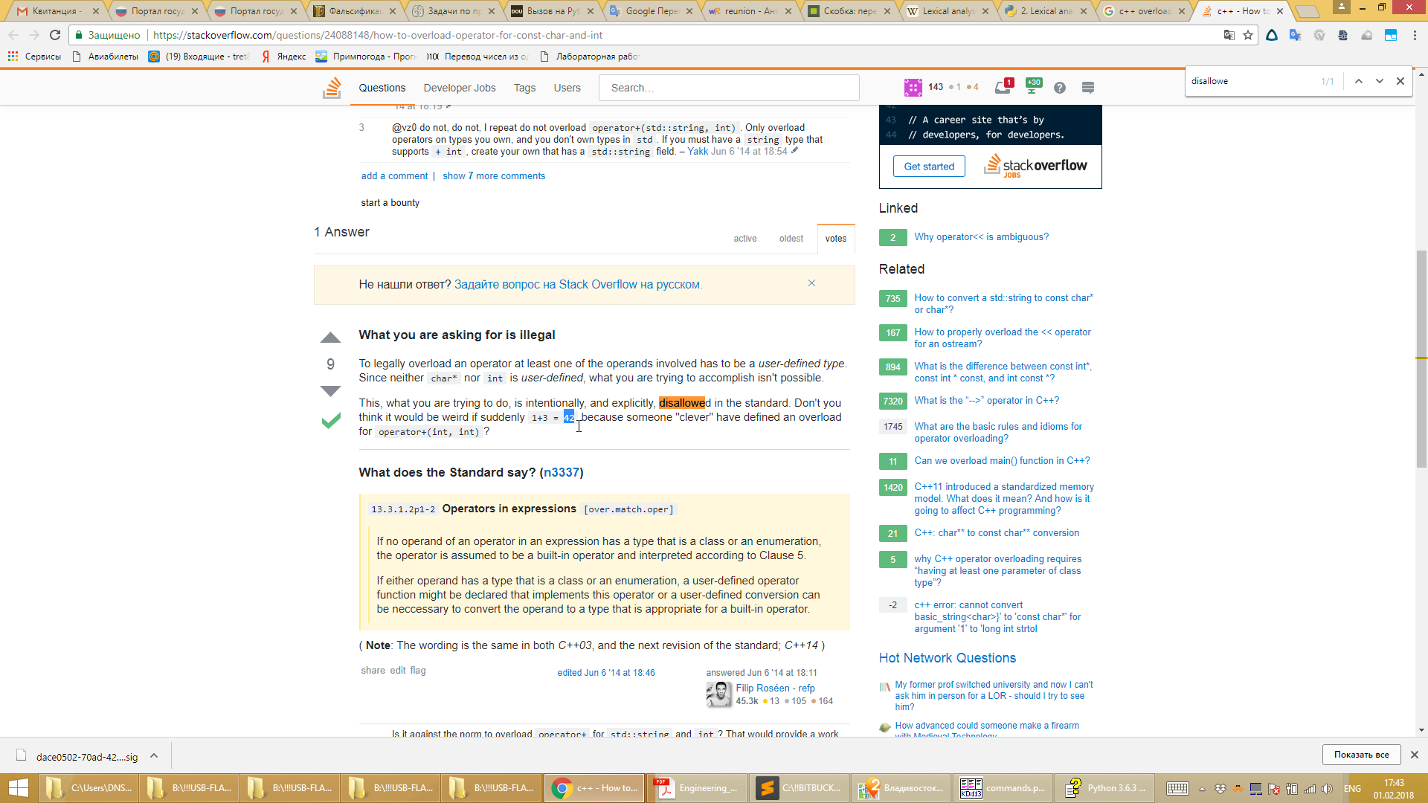Open the download item options chevron
This screenshot has height=803, width=1428.
tap(154, 755)
